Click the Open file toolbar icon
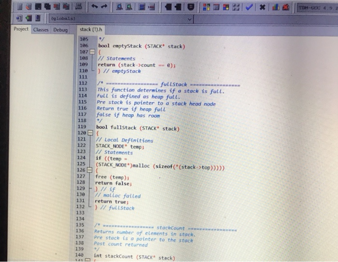Screen dimensions: 338x262 [28, 7]
